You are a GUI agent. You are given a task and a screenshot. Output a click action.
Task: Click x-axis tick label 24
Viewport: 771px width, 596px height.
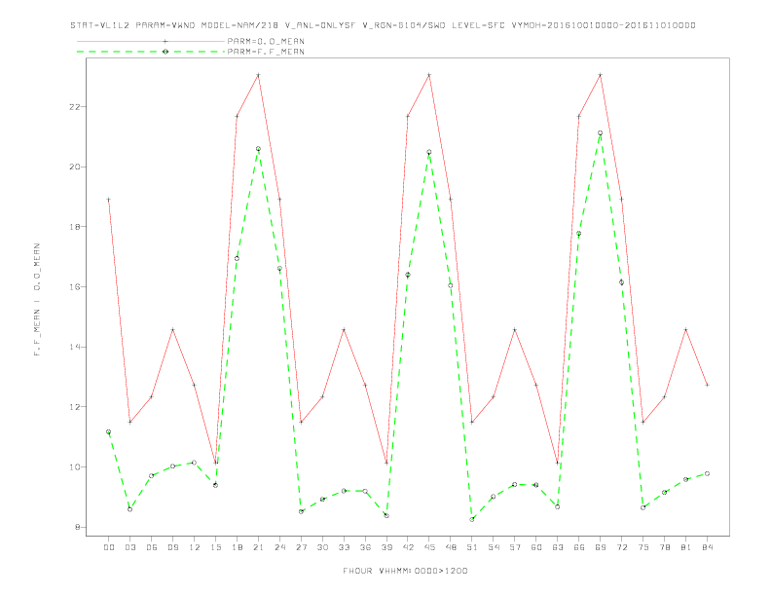click(279, 547)
